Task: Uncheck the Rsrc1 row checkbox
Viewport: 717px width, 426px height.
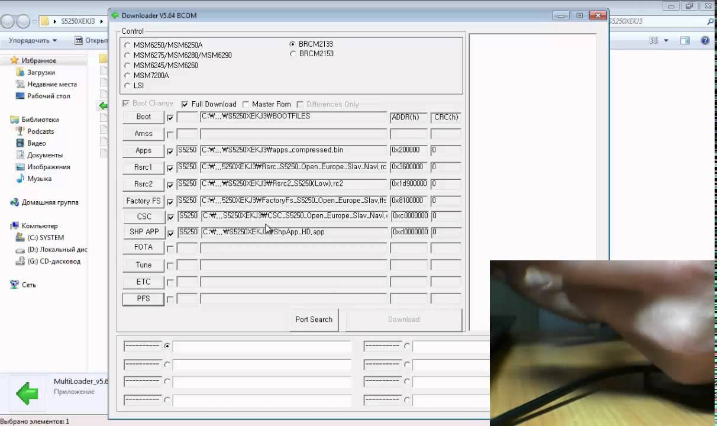Action: click(170, 168)
